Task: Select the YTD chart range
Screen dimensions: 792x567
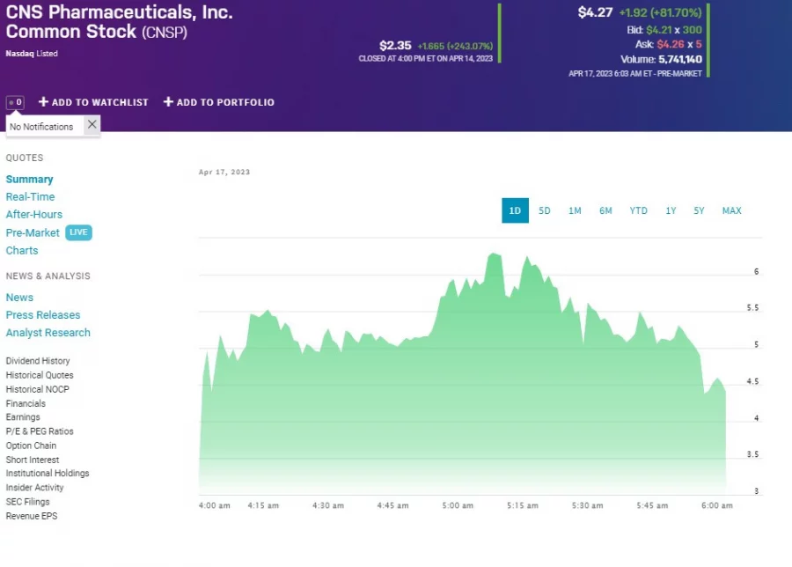Action: point(638,210)
